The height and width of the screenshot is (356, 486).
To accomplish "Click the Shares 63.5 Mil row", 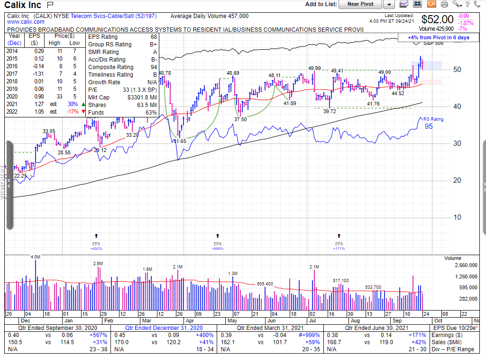I will coord(122,105).
